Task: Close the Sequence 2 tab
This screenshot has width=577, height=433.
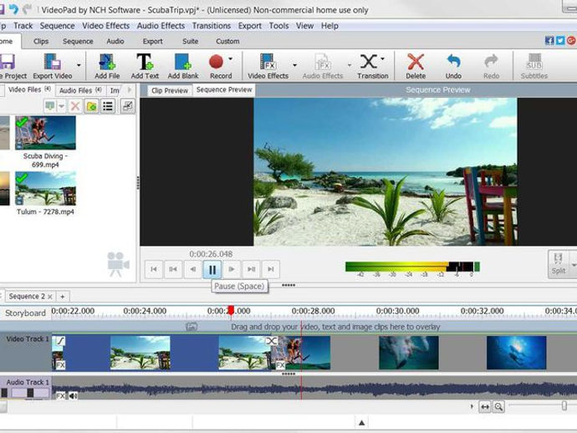Action: [50, 297]
